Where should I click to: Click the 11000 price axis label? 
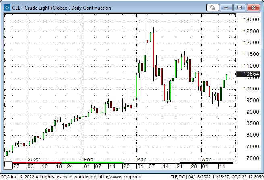pos(251,66)
